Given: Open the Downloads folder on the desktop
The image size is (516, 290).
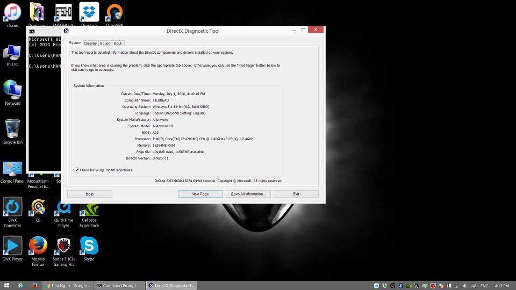Looking at the screenshot, I should [x=38, y=14].
